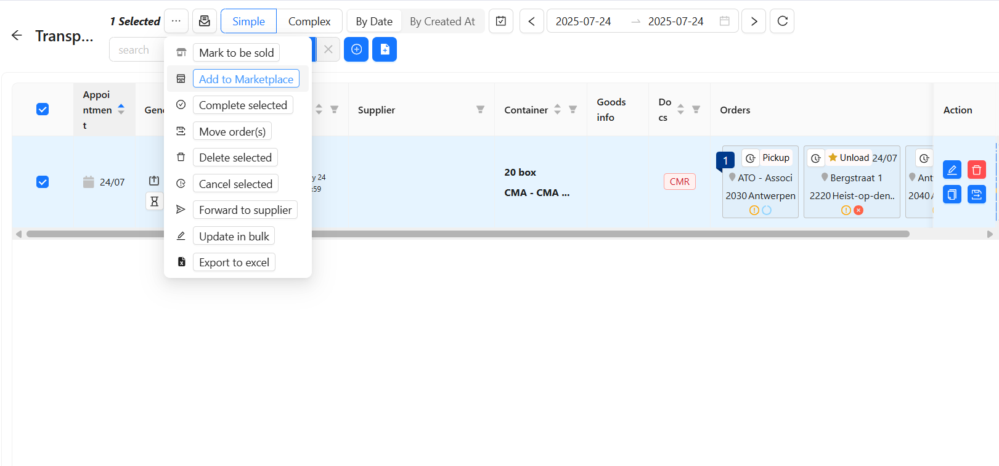
Task: Choose Complete selected
Action: (243, 105)
